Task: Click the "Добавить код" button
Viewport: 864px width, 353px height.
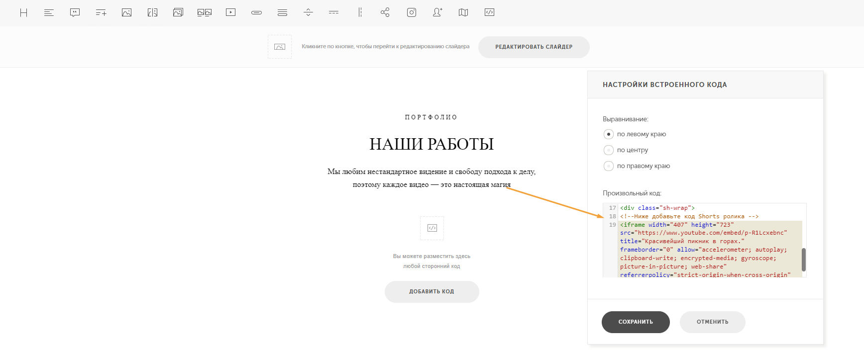Action: [x=432, y=292]
